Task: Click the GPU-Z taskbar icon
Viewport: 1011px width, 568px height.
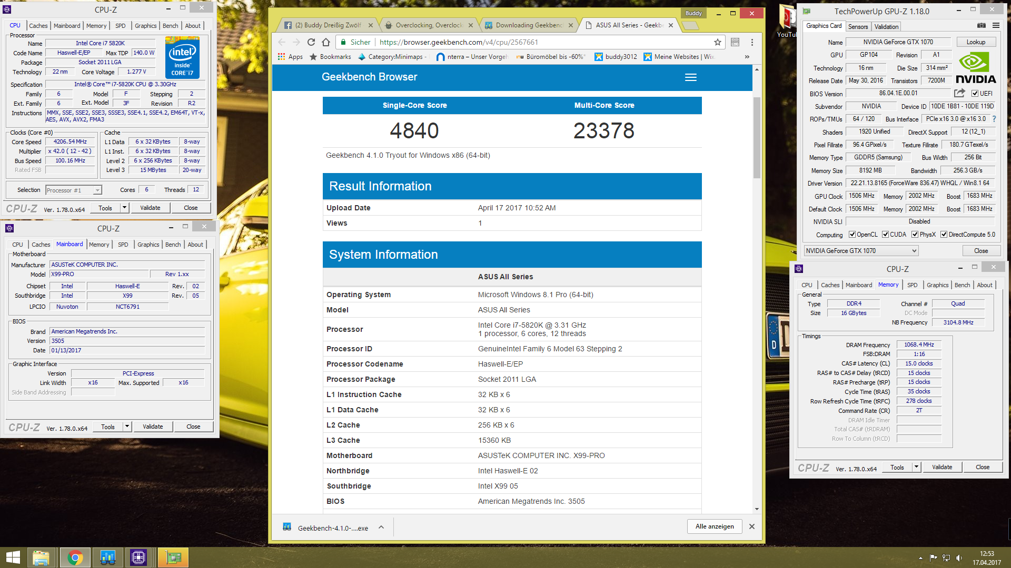Action: (x=173, y=557)
